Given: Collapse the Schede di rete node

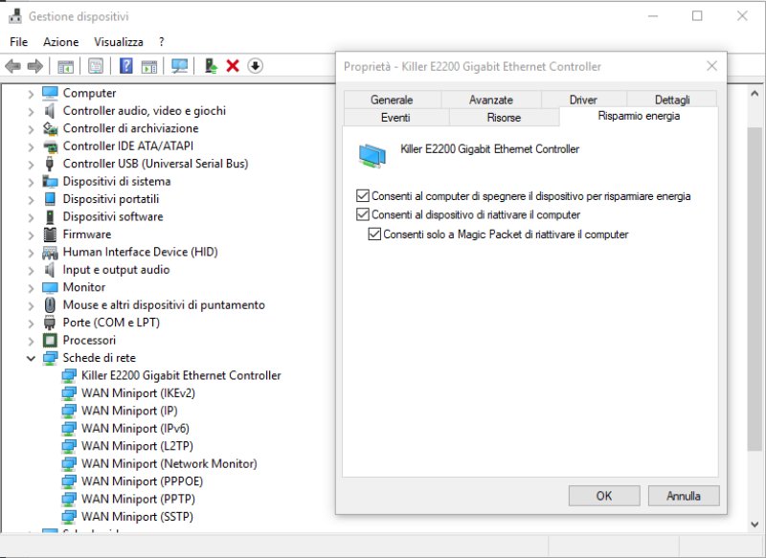Looking at the screenshot, I should click(x=31, y=358).
